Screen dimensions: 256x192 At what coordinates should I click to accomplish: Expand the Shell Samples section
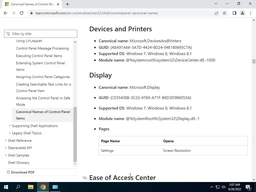point(6,155)
